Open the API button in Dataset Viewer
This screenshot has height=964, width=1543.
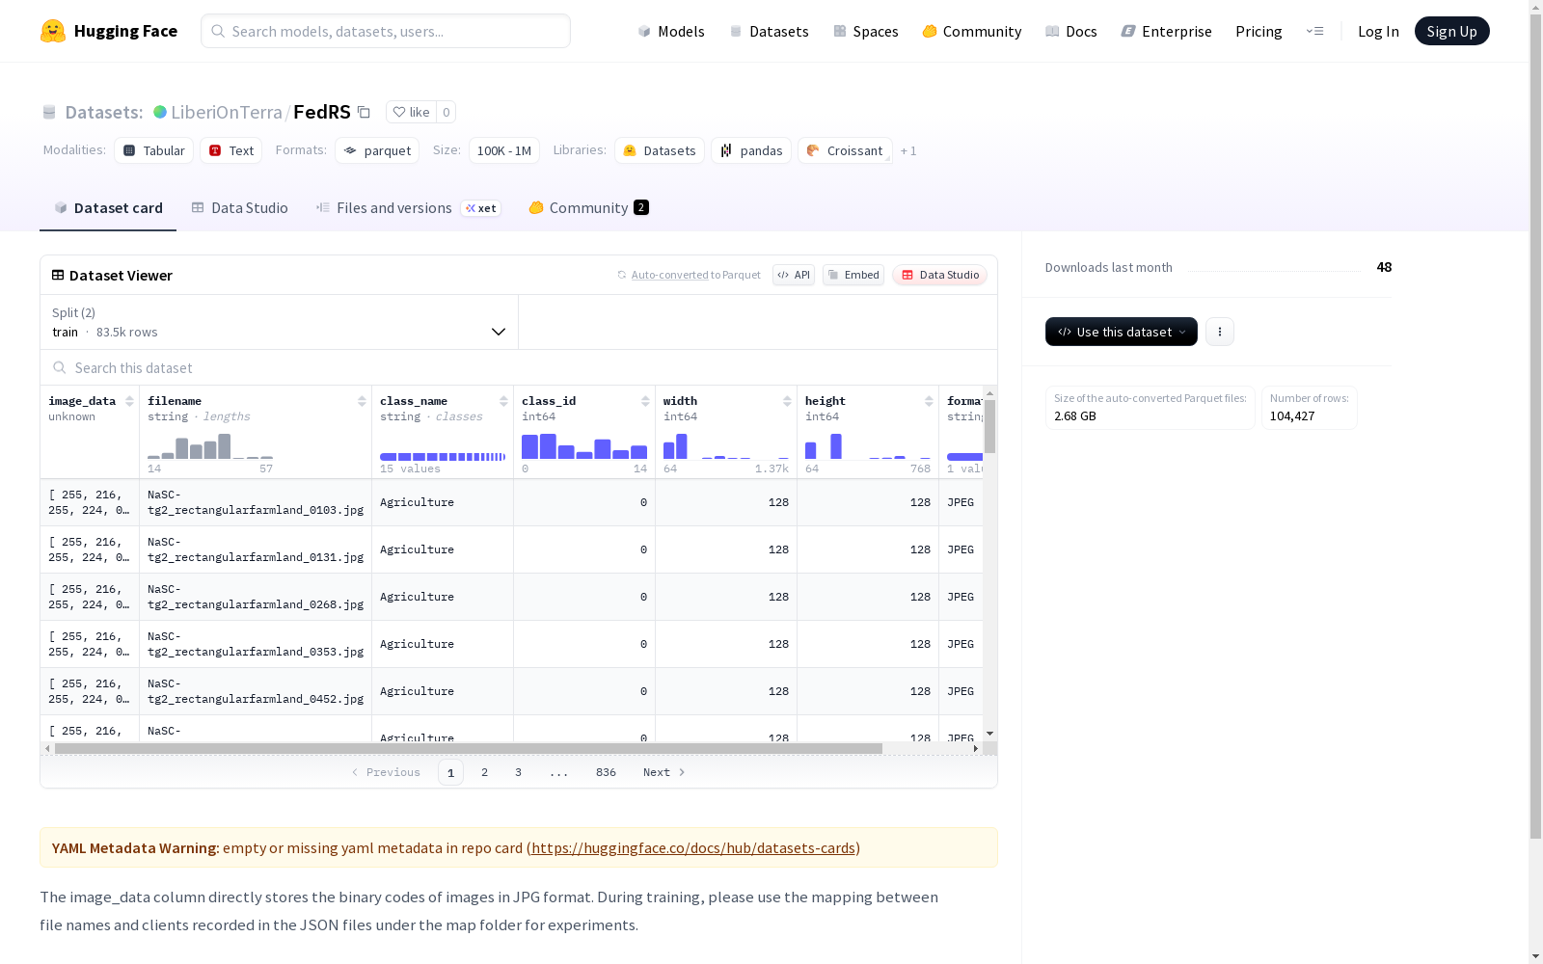(x=794, y=275)
